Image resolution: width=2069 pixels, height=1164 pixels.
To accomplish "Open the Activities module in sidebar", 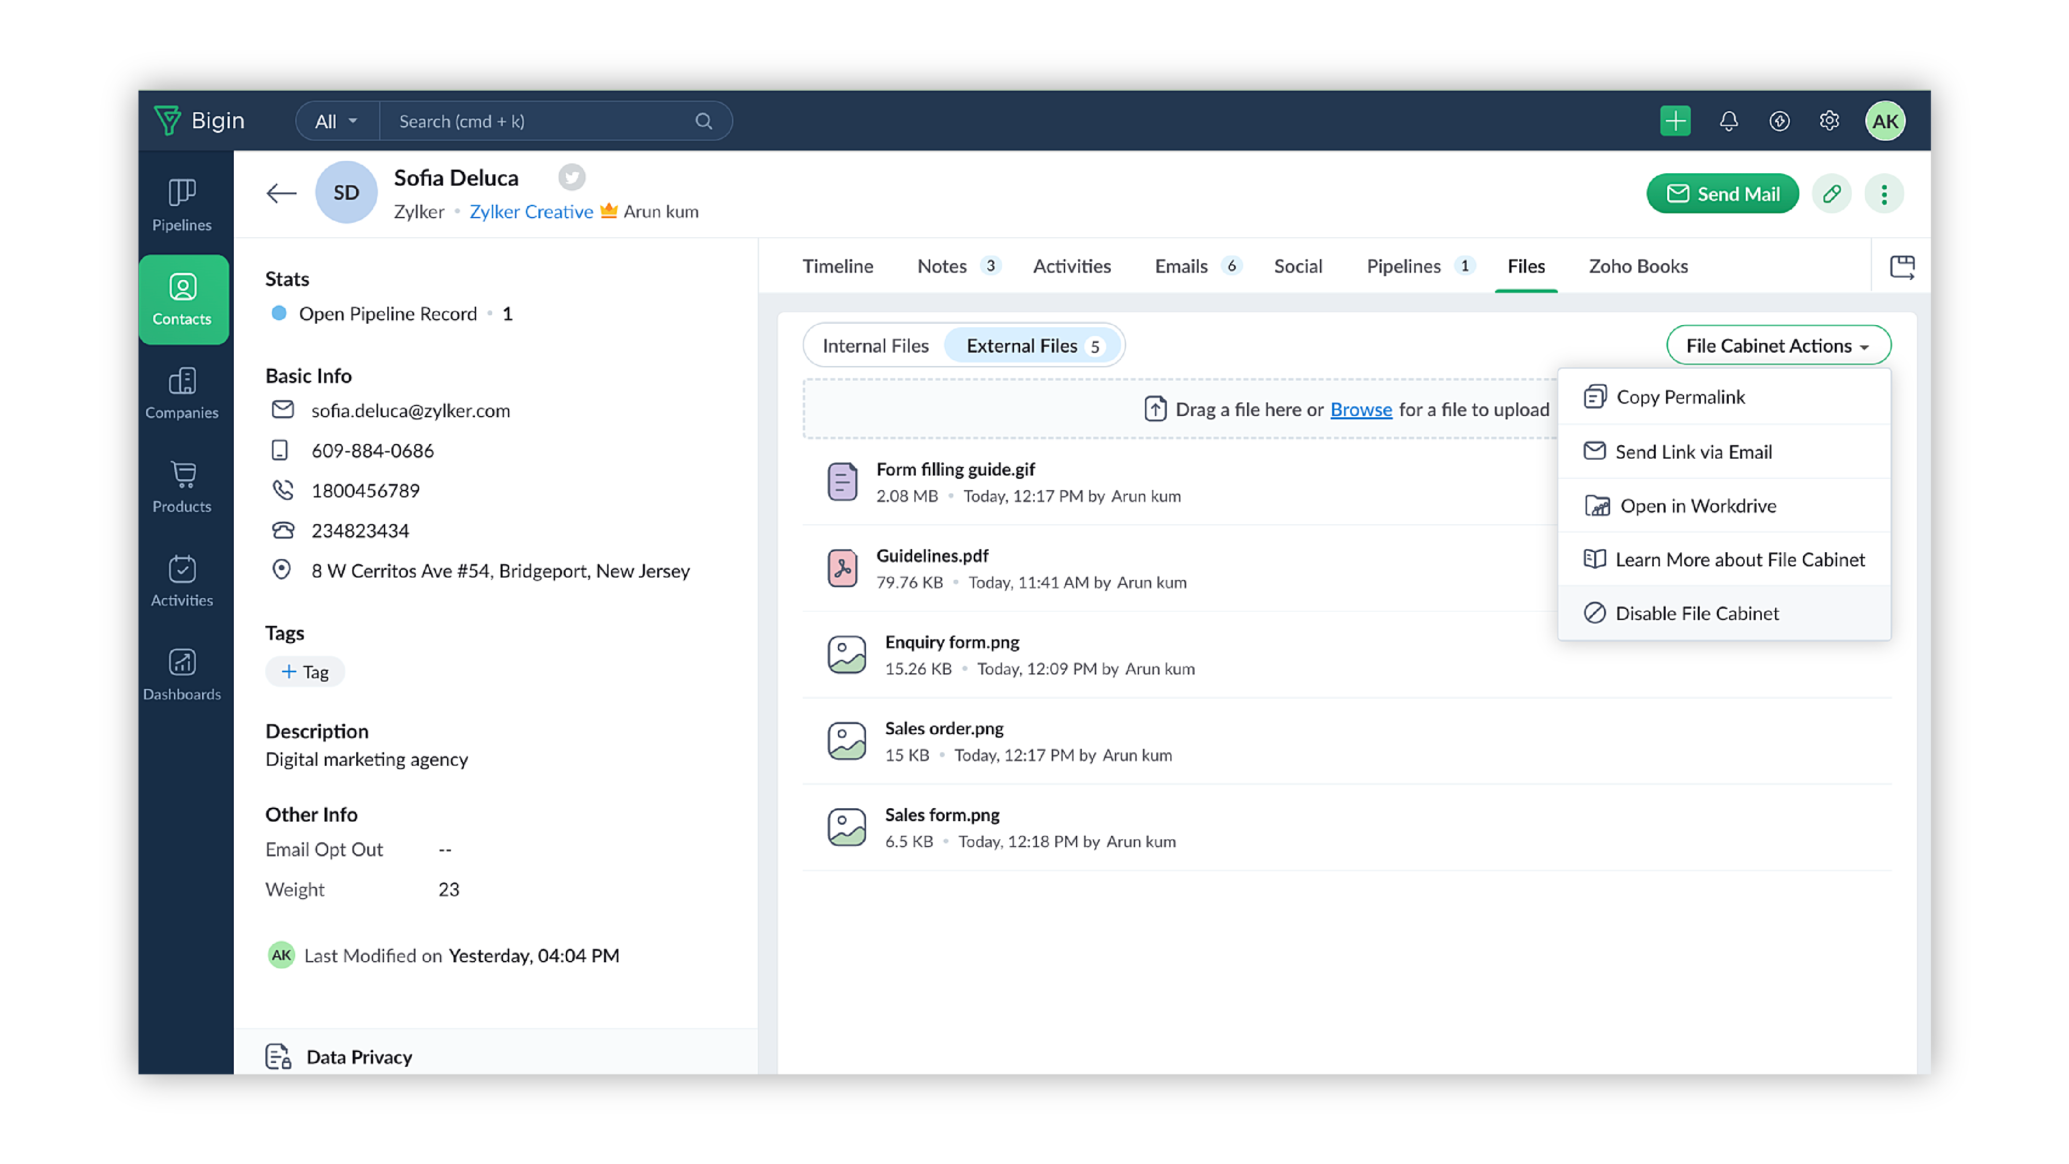I will pos(183,581).
